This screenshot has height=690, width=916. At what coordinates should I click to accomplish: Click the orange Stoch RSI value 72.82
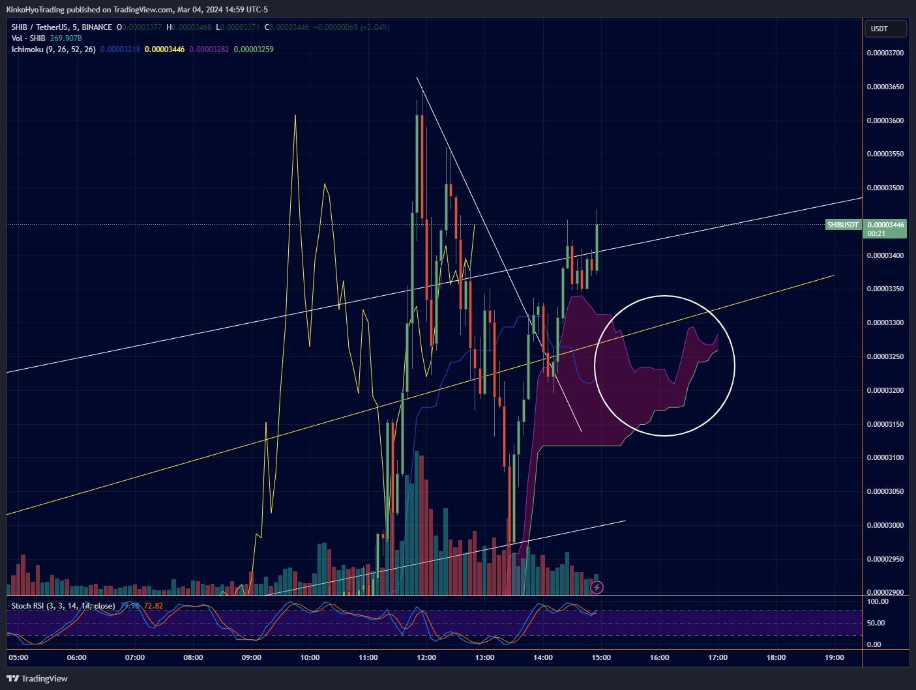pyautogui.click(x=153, y=606)
